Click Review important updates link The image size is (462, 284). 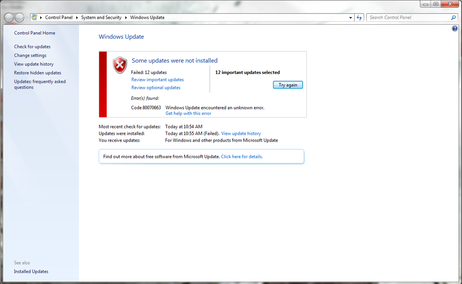click(x=157, y=79)
